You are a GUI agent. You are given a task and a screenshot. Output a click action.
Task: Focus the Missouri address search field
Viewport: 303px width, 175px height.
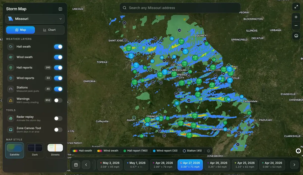(x=180, y=8)
